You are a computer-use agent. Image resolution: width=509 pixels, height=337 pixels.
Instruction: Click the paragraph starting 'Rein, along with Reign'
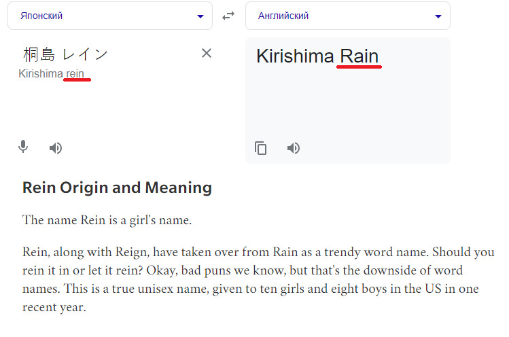(258, 279)
